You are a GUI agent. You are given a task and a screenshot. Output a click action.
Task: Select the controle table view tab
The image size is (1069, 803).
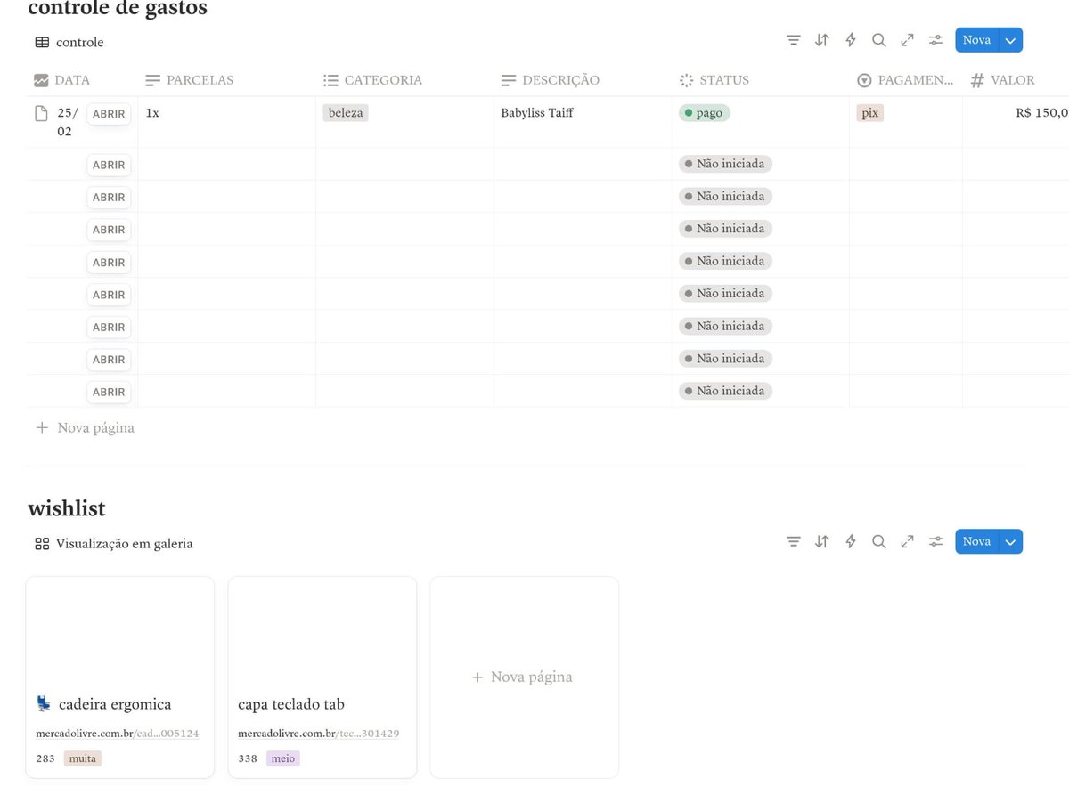pyautogui.click(x=69, y=42)
